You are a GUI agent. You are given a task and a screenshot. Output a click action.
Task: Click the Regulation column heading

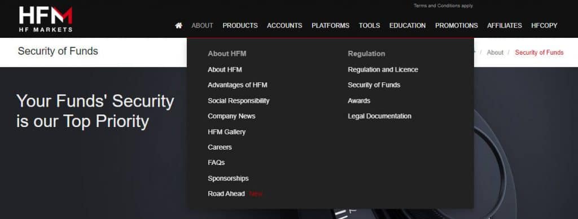(366, 54)
